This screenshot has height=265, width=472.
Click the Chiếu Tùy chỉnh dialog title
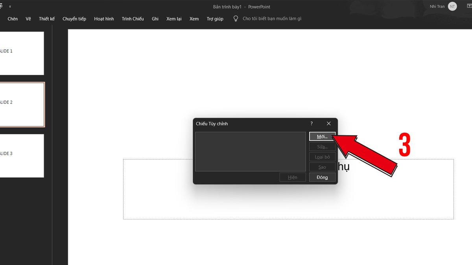click(212, 124)
